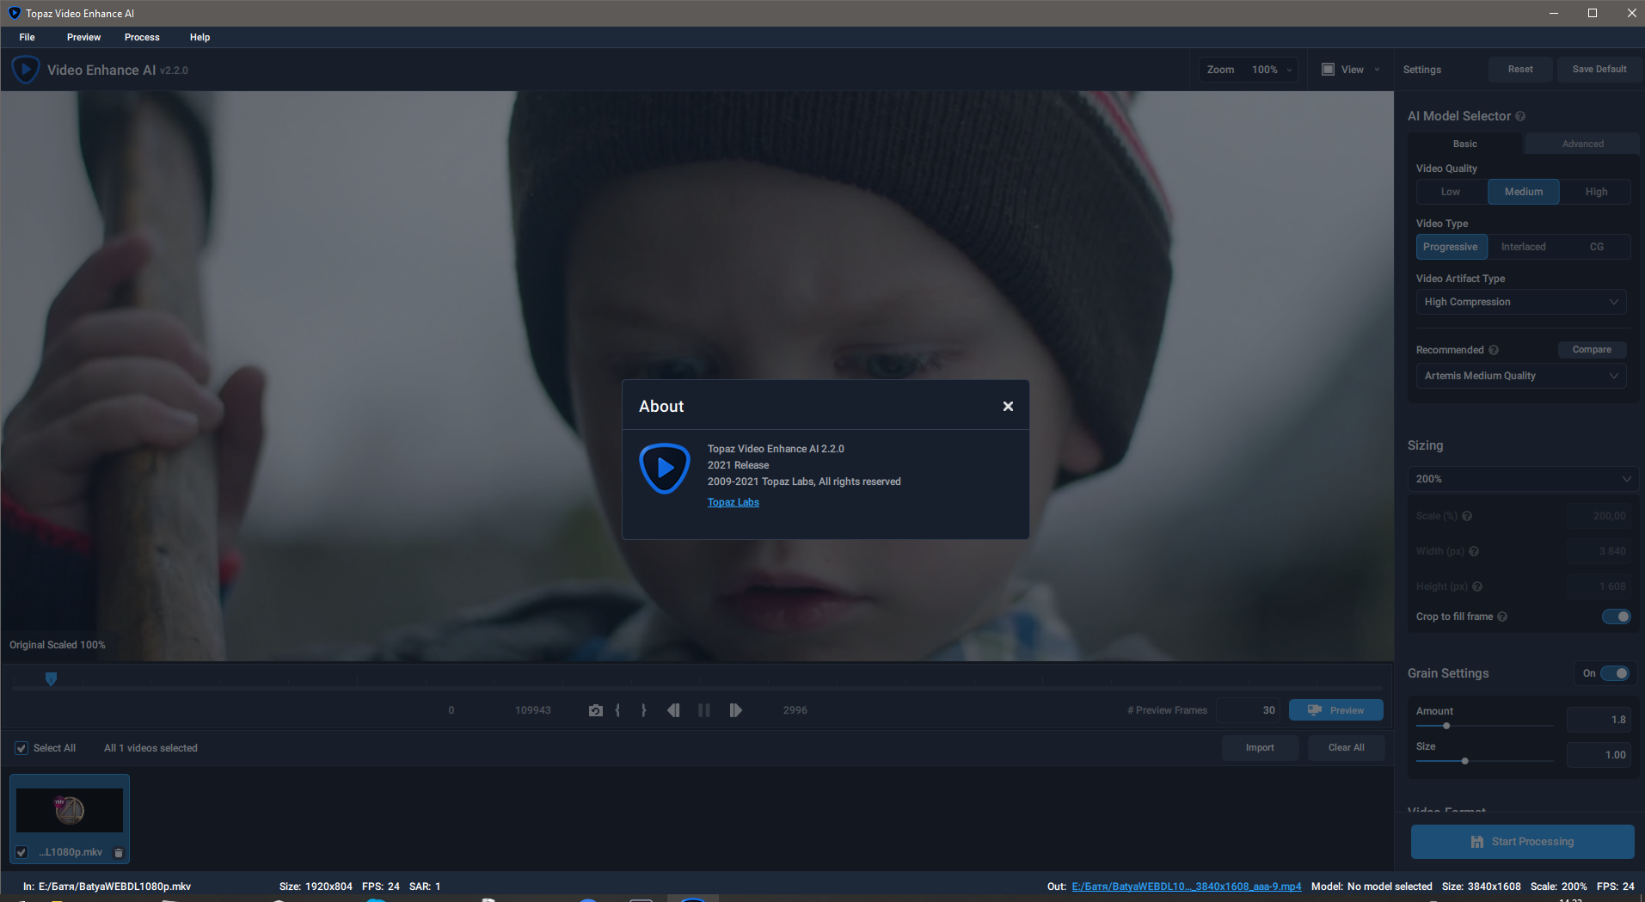Open the Process menu
The height and width of the screenshot is (902, 1645).
pos(142,37)
